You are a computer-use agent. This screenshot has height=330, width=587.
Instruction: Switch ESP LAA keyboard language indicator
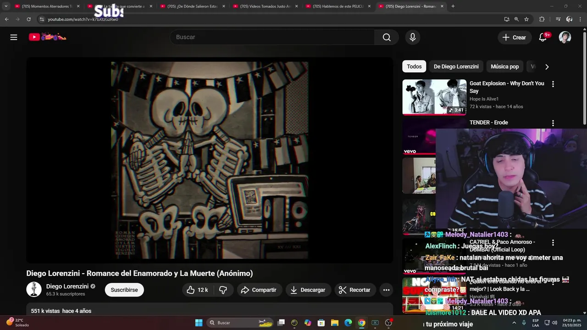pyautogui.click(x=536, y=323)
